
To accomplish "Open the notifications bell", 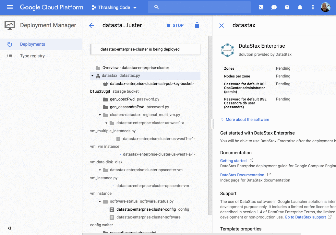I will tap(300, 7).
